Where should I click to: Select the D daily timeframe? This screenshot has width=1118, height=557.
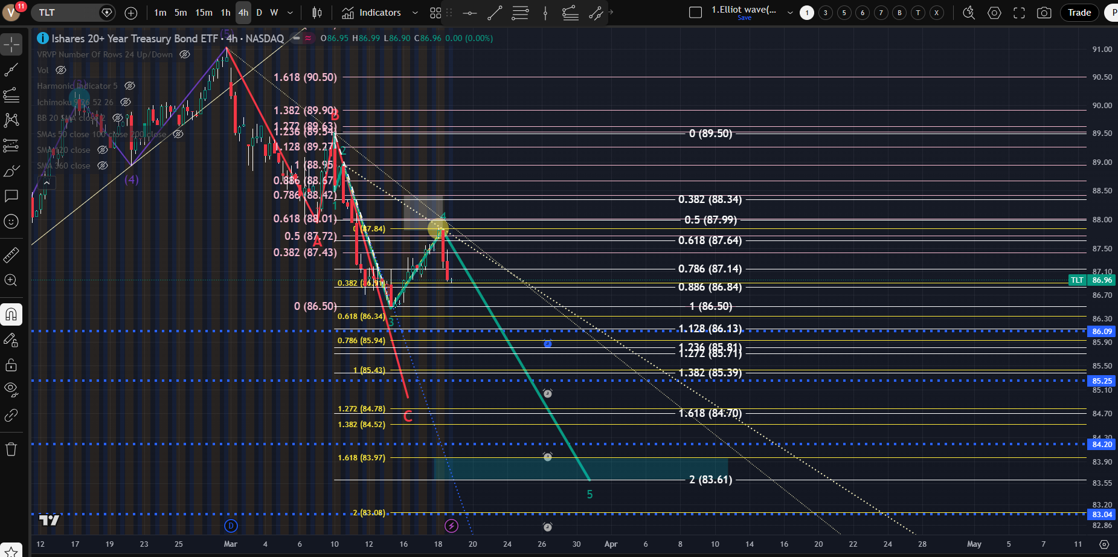click(259, 13)
